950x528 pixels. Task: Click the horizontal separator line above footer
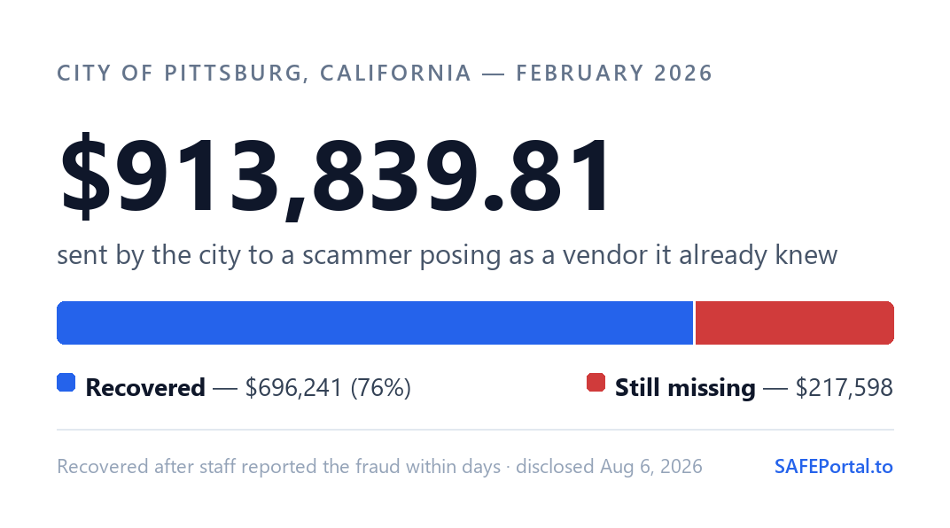pos(476,430)
